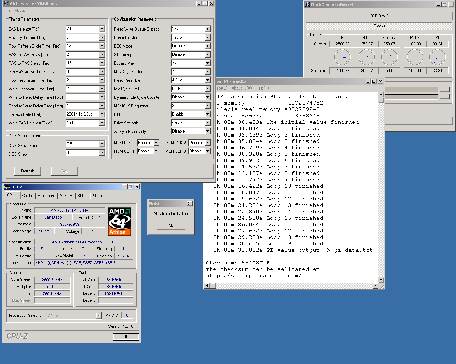Click the CPU clock dial in ClockGen
The width and height of the screenshot is (456, 364).
(342, 57)
